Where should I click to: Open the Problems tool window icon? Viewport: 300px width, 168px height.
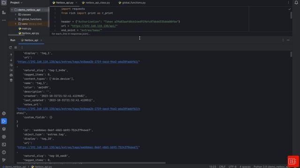click(x=4, y=153)
